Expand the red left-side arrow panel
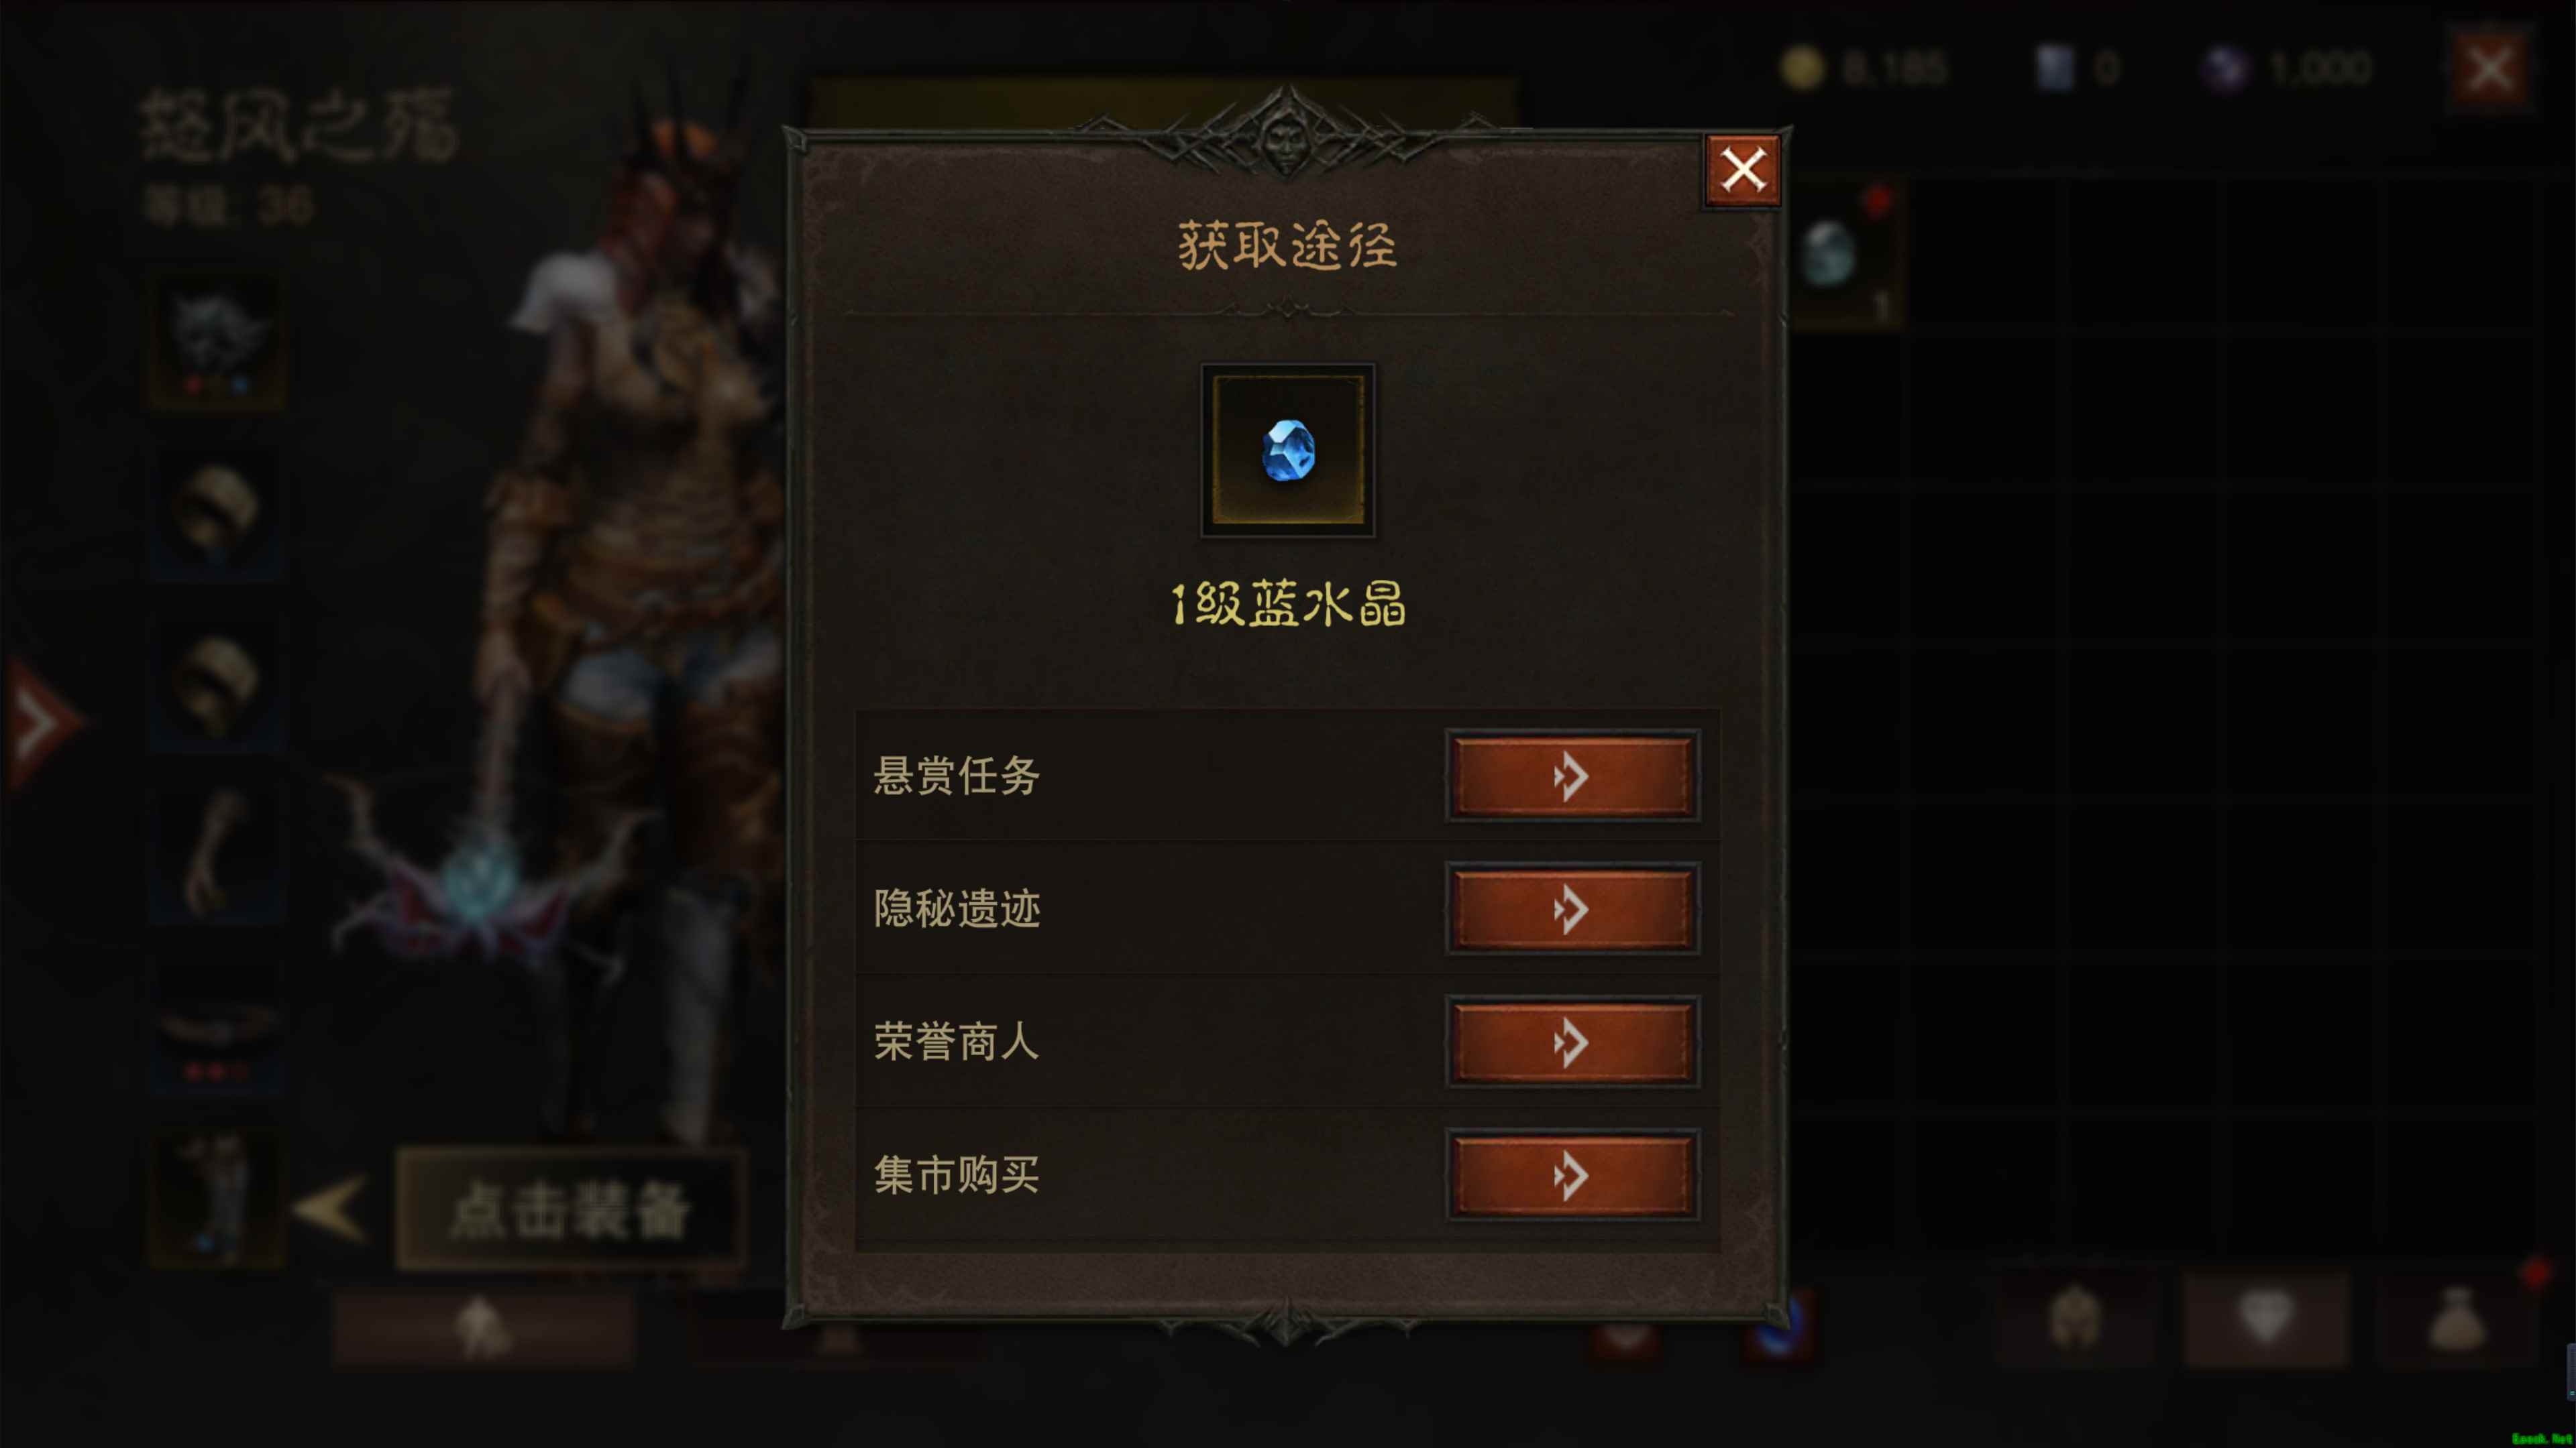 (40, 721)
